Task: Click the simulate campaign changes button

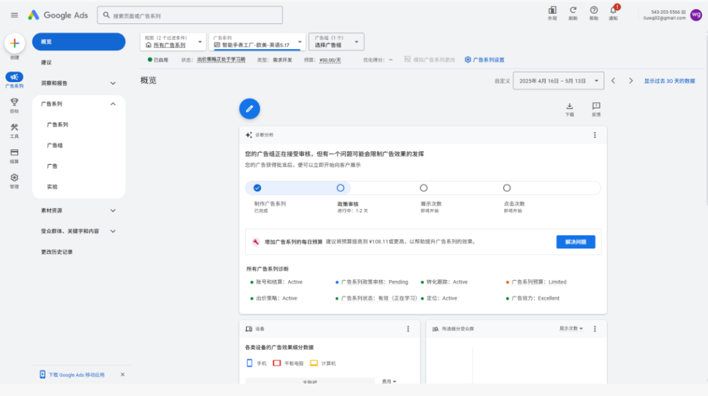Action: click(x=430, y=59)
